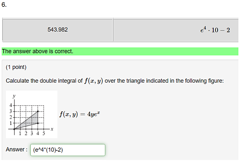Click the question number 6 heading
The width and height of the screenshot is (241, 163).
tap(4, 4)
